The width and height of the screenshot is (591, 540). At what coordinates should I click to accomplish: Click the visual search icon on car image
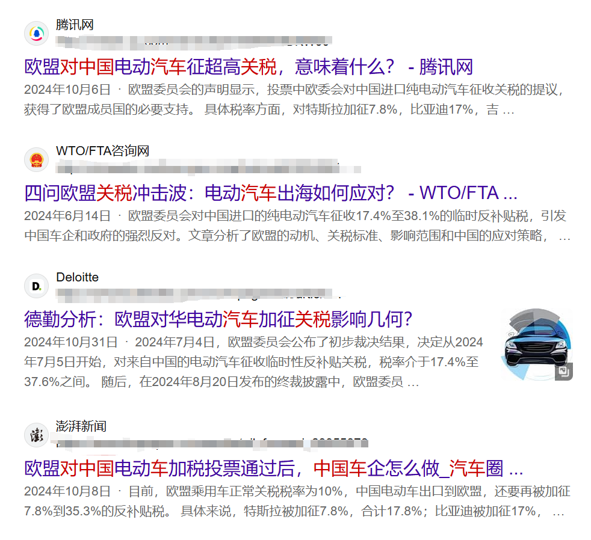point(563,372)
